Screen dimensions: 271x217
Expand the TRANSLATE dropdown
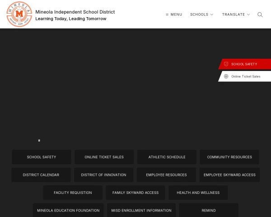(236, 14)
